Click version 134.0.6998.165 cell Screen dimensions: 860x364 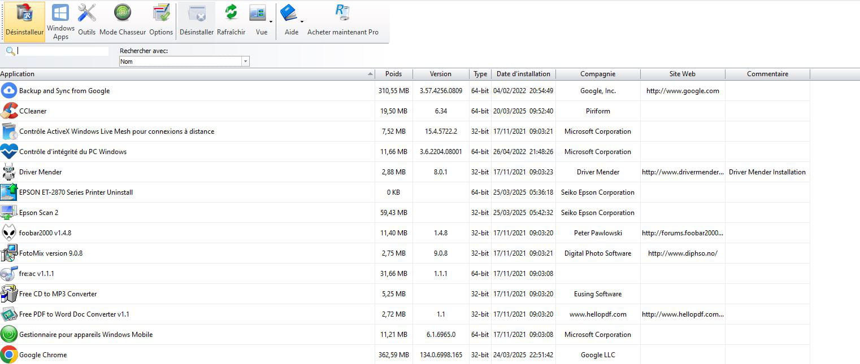pyautogui.click(x=441, y=355)
